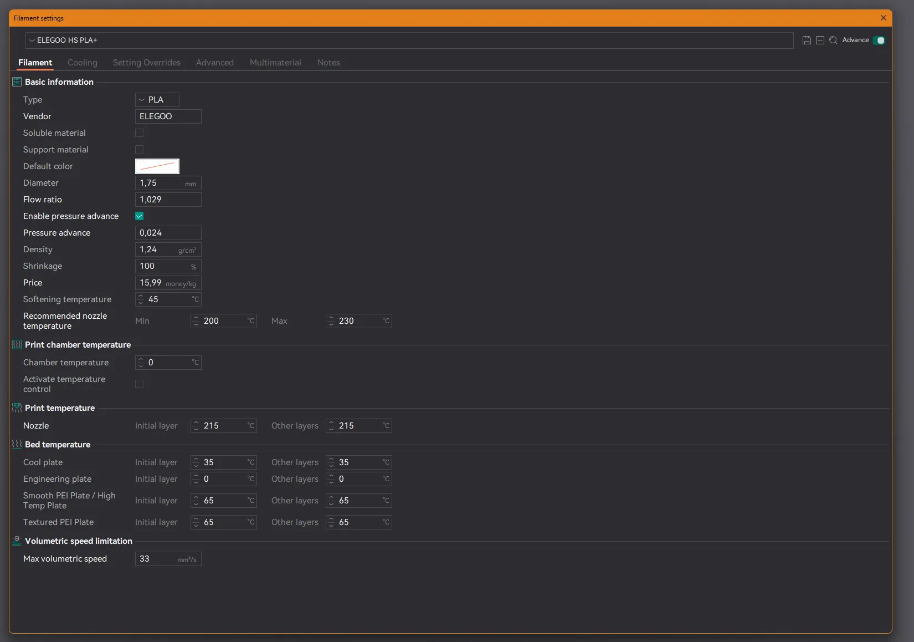This screenshot has width=914, height=642.
Task: Click the delete preset icon
Action: (x=820, y=40)
